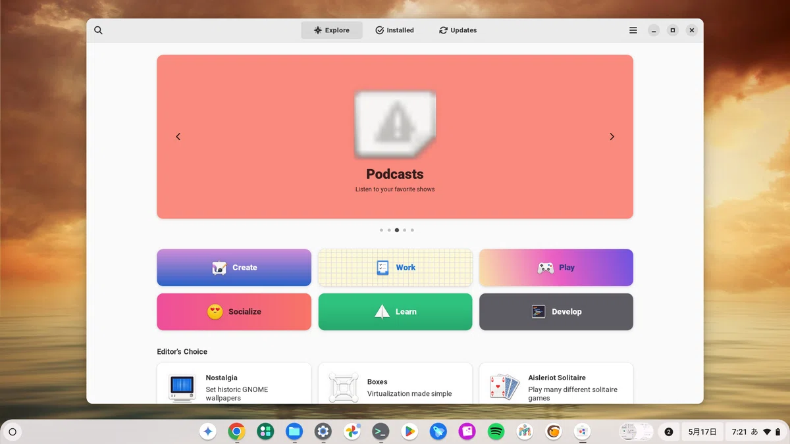The height and width of the screenshot is (444, 790).
Task: Open the Socialize category
Action: [234, 312]
